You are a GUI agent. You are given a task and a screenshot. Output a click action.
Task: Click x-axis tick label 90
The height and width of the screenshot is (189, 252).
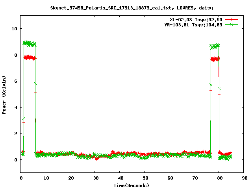[245, 178]
